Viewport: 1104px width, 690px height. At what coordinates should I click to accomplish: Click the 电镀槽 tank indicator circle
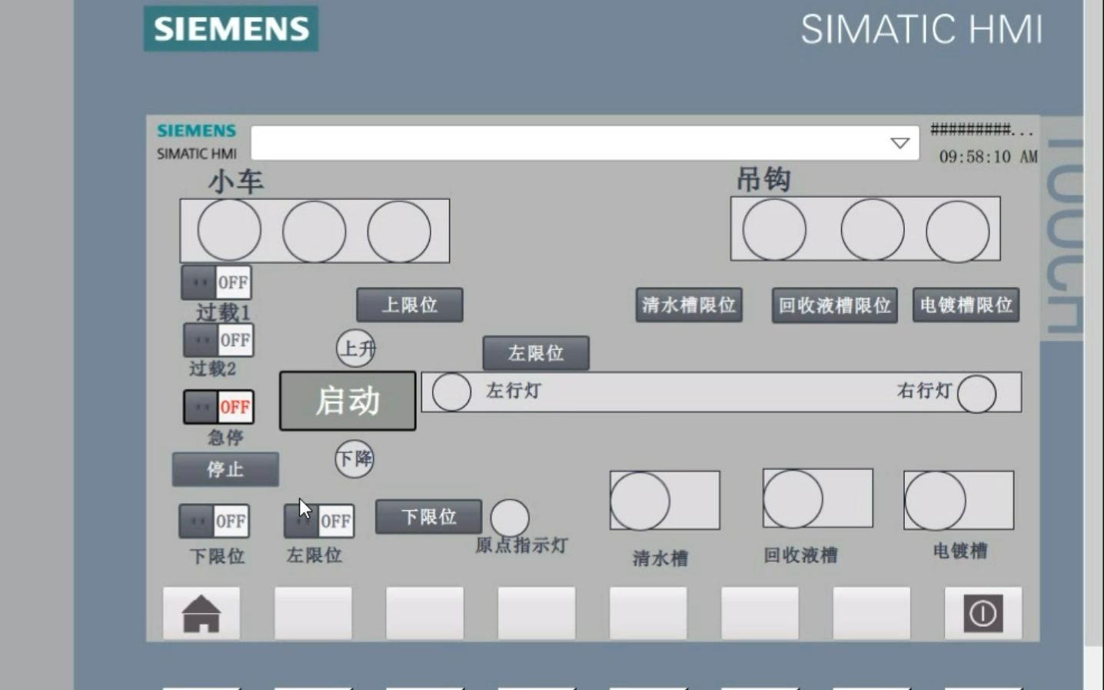[935, 501]
